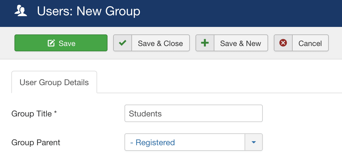Open the User Group Details tab
Screen dimensions: 342x159
[x=54, y=82]
